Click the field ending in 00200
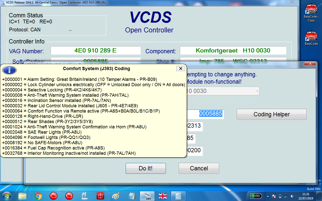322x201 pixels. 194,151
